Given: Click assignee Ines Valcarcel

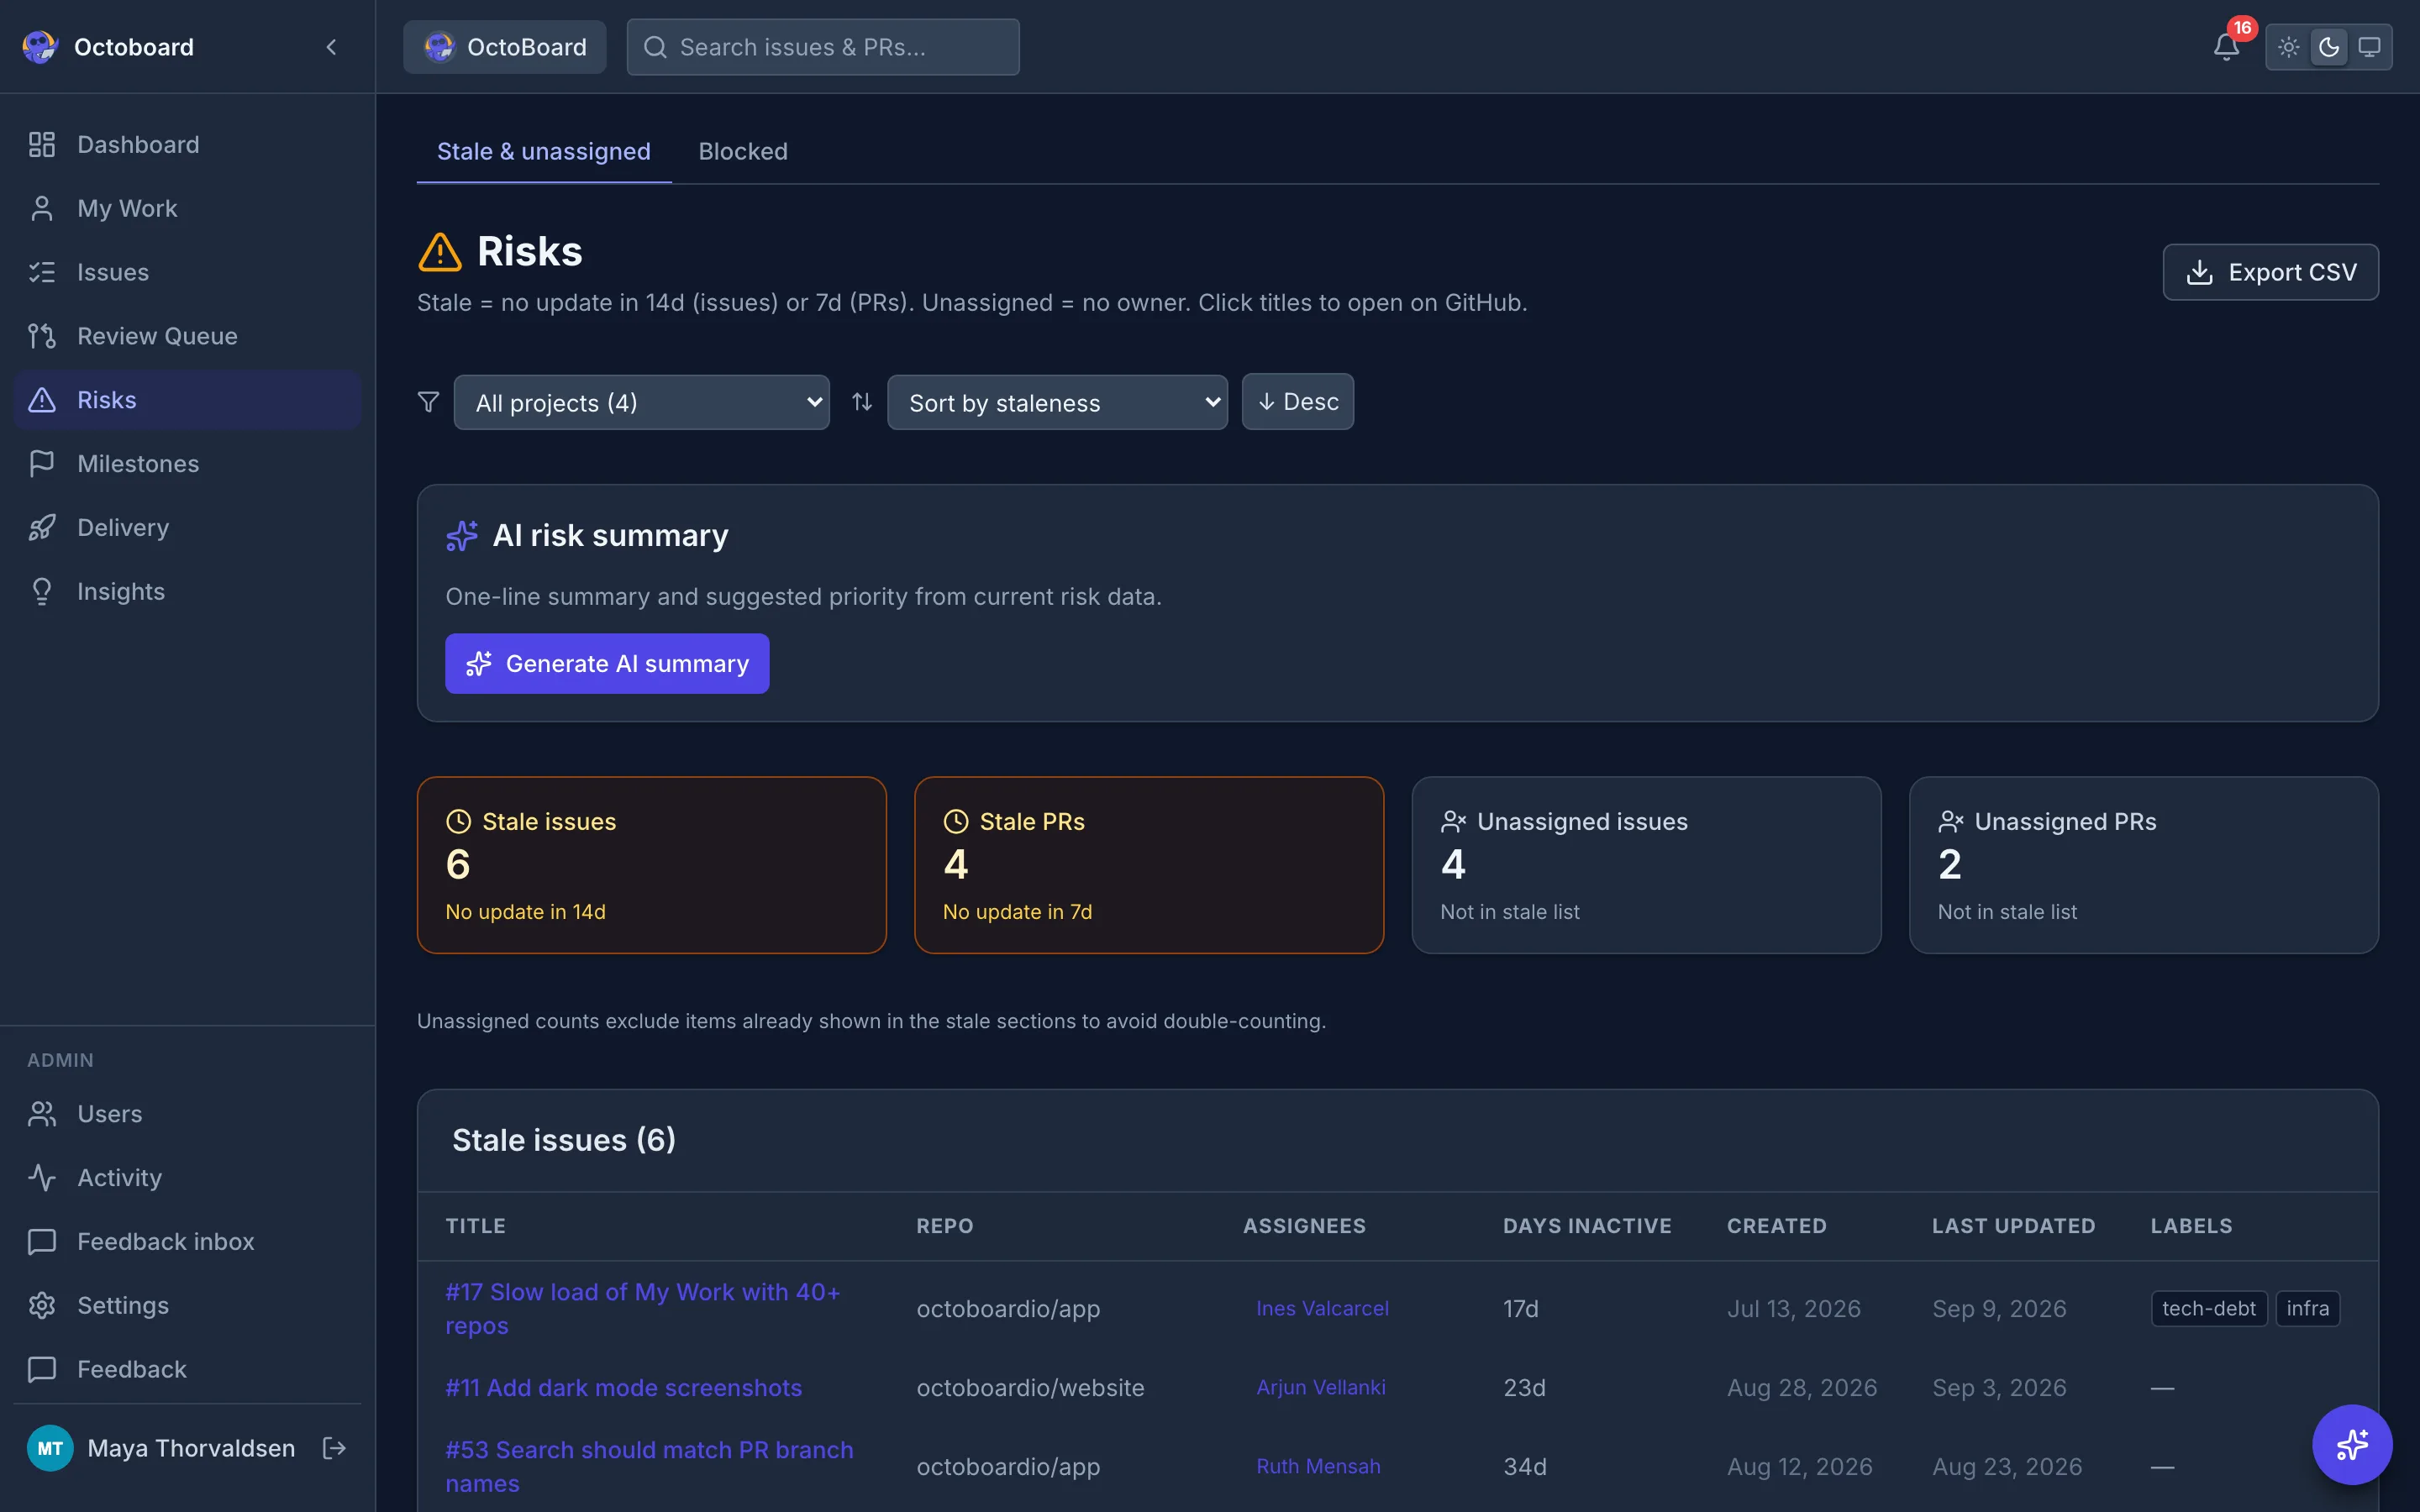Looking at the screenshot, I should (1322, 1309).
